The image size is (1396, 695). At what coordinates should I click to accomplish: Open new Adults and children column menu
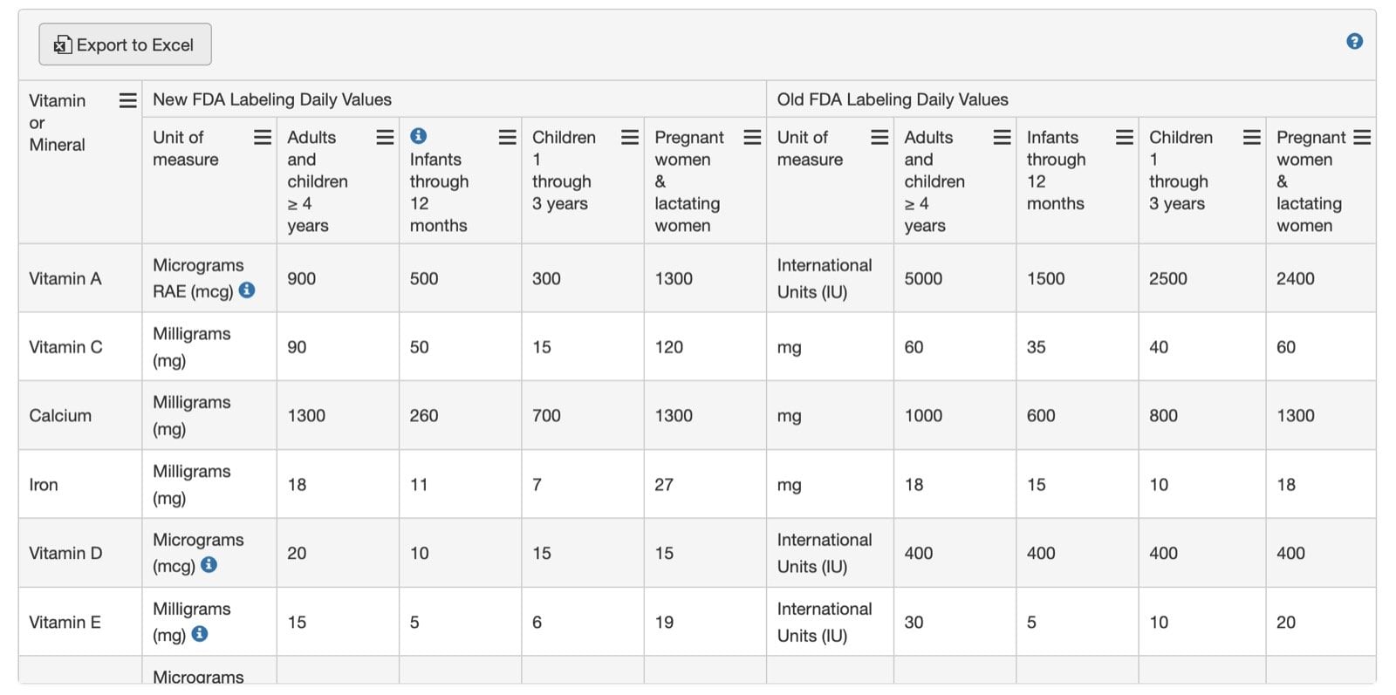(x=385, y=137)
